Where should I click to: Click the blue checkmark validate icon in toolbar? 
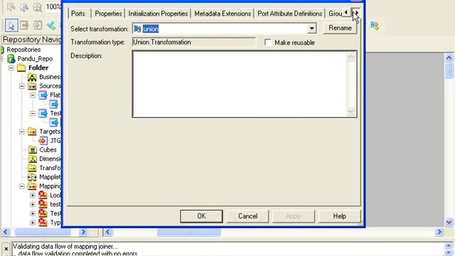[x=51, y=26]
